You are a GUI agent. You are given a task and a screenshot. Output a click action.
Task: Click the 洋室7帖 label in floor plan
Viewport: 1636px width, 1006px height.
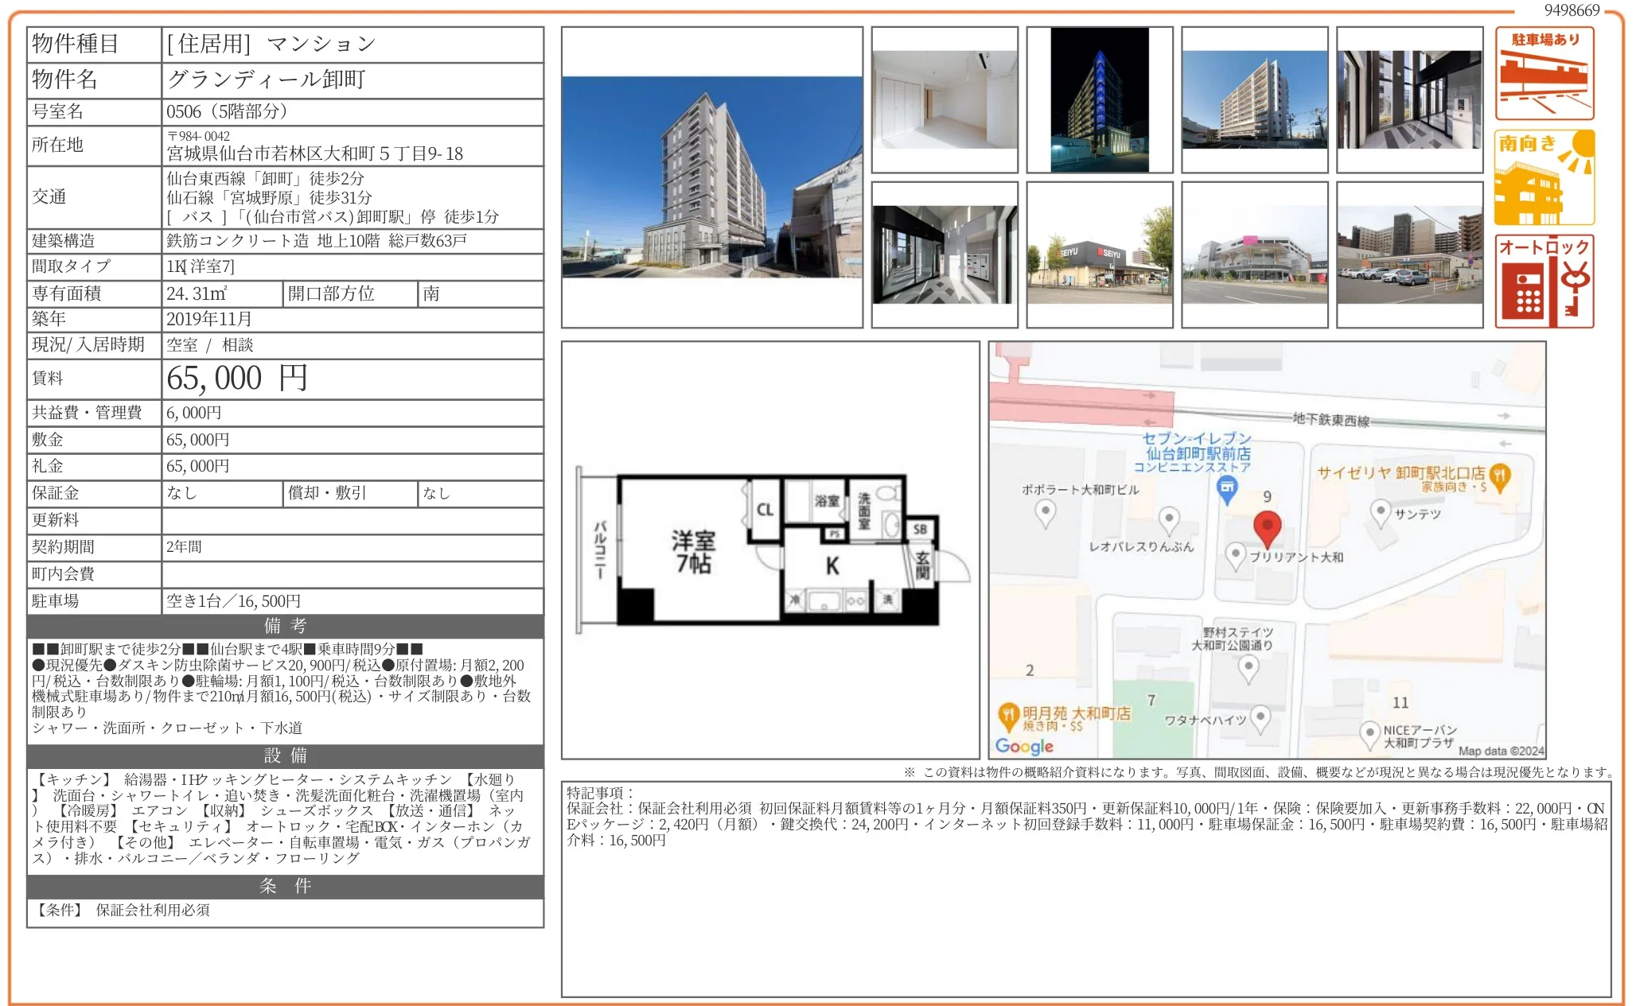pyautogui.click(x=693, y=552)
